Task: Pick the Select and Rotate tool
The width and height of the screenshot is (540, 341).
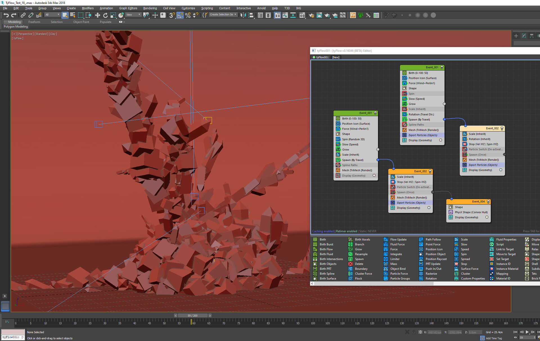Action: 105,15
